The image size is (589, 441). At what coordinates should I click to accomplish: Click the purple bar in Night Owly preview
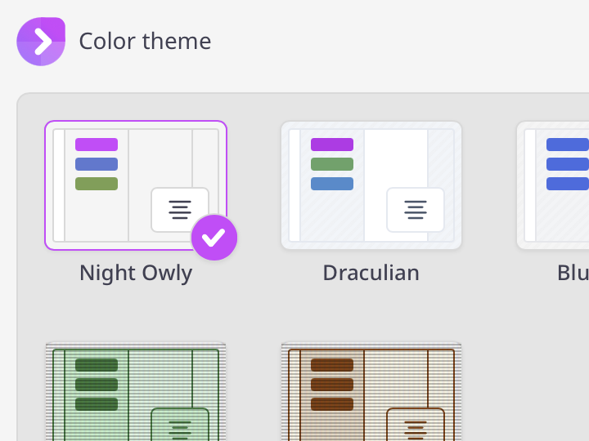pos(97,145)
